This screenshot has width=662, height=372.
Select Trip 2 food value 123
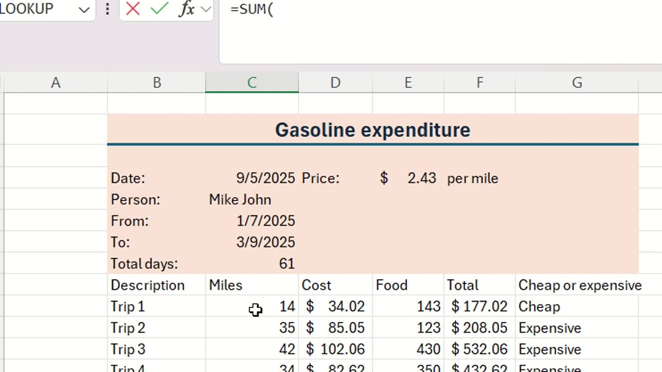point(408,328)
